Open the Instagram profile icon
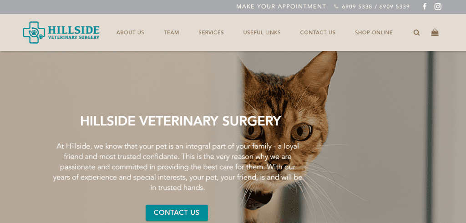The image size is (466, 223). (438, 6)
